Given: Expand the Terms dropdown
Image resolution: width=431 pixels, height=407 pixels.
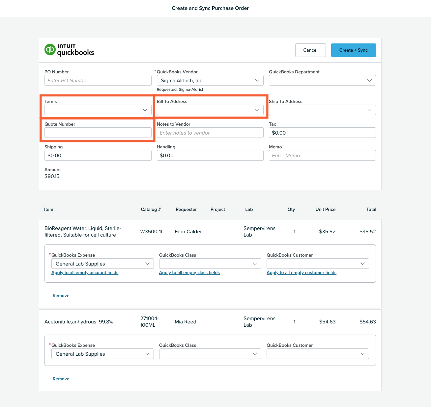Looking at the screenshot, I should pyautogui.click(x=98, y=110).
